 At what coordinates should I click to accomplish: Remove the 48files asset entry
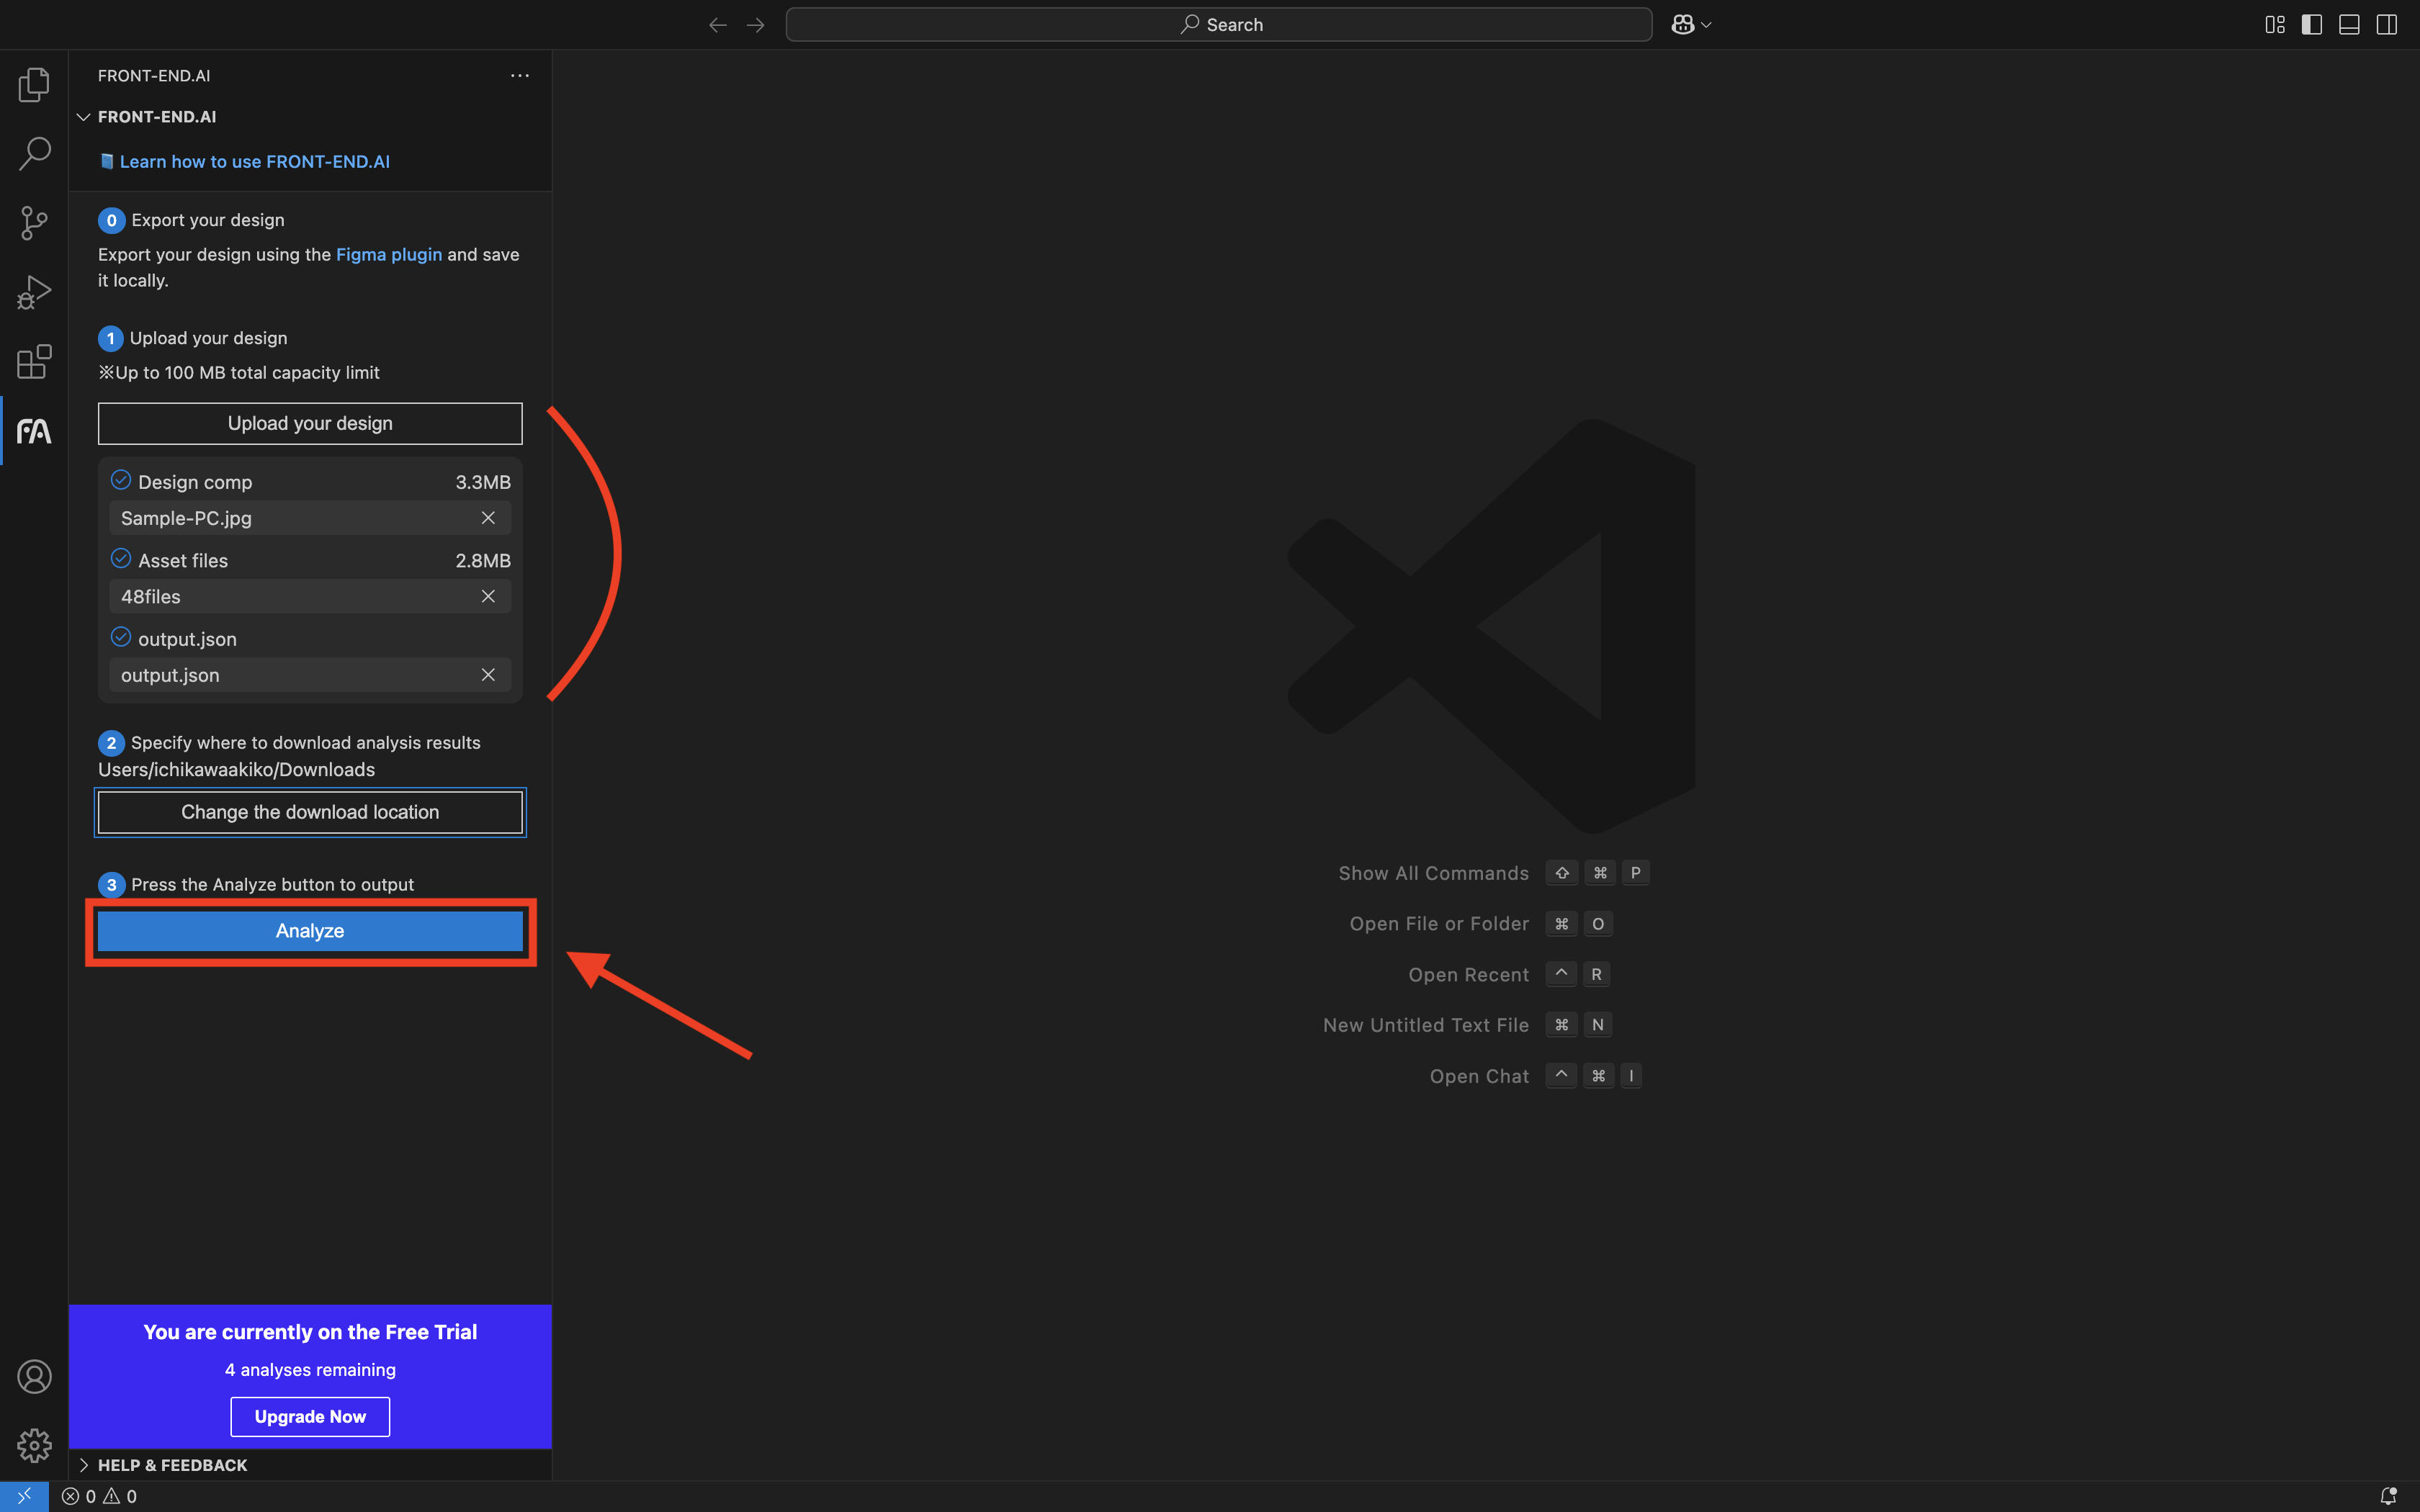pyautogui.click(x=488, y=597)
